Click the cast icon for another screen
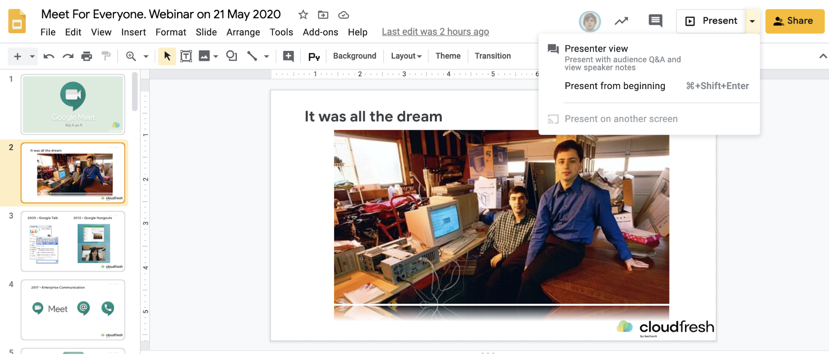829x354 pixels. click(553, 119)
